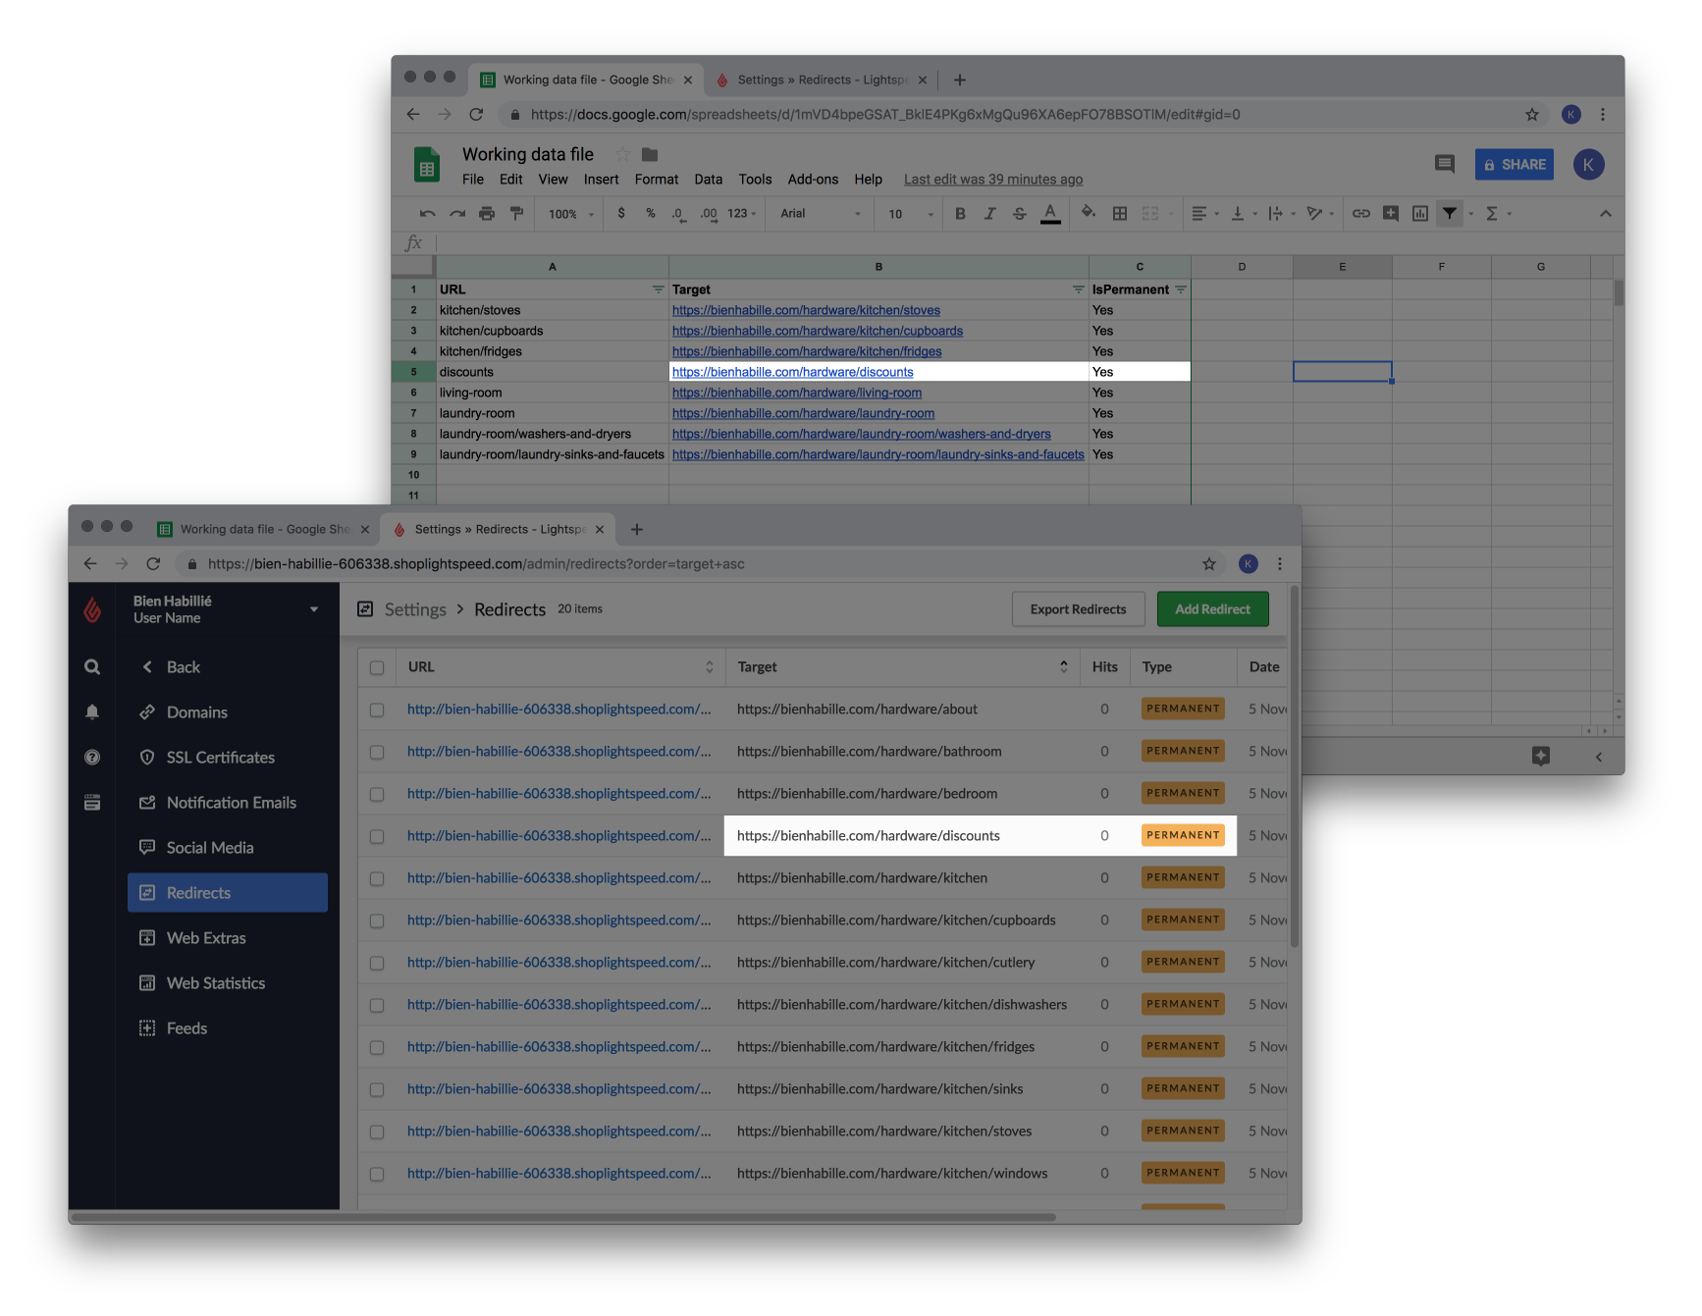The width and height of the screenshot is (1702, 1316).
Task: Open Add-ons menu in Sheets
Action: point(813,180)
